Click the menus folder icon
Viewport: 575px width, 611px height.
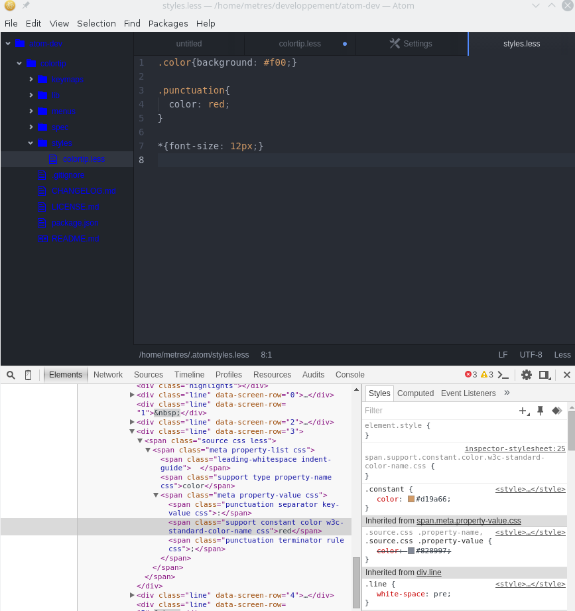(42, 111)
